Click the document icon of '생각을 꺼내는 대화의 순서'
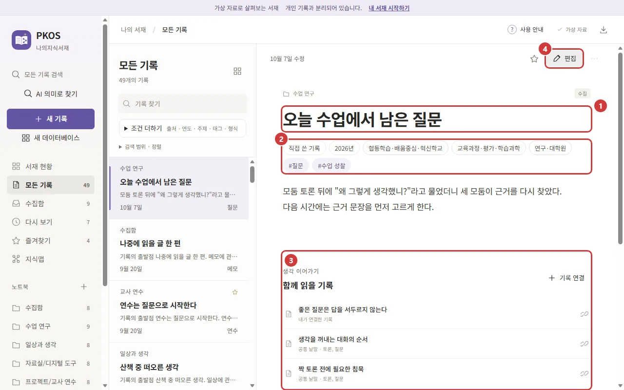624x390 pixels. tap(289, 344)
